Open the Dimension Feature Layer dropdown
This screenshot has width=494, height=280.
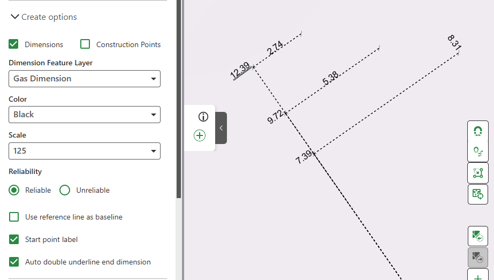(x=85, y=79)
